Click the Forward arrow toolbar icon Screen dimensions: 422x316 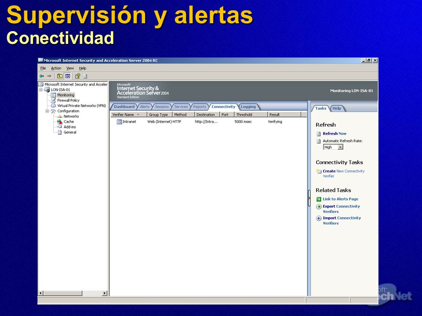49,76
